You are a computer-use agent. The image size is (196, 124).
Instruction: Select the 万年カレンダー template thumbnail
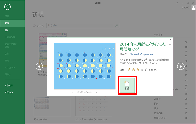click(52, 107)
